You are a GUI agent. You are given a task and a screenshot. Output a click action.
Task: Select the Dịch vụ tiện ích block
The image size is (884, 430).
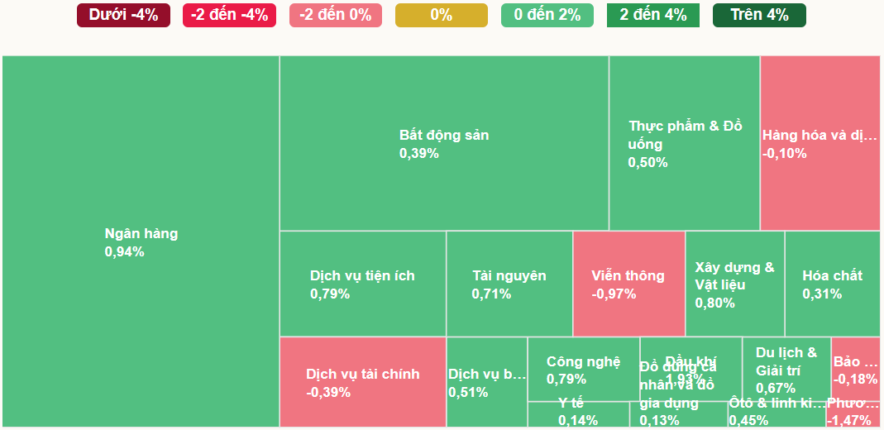[x=362, y=284]
